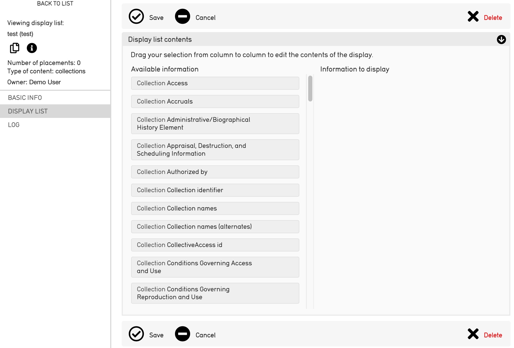Viewport: 514px width, 348px height.
Task: Switch to the Log section
Action: click(14, 125)
